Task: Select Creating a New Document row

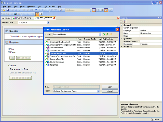Action: 81,42
